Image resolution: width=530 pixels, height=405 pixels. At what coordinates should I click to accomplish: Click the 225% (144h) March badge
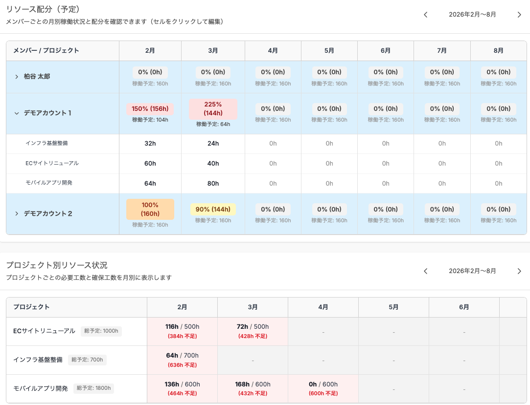coord(213,109)
